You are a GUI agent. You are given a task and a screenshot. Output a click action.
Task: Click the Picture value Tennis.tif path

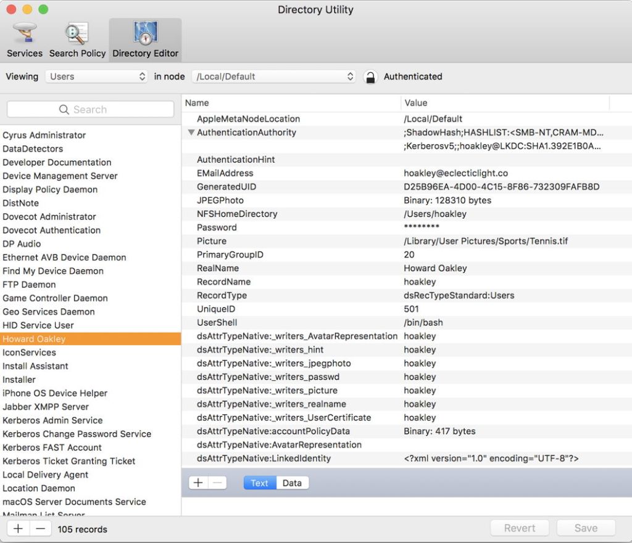(x=486, y=241)
